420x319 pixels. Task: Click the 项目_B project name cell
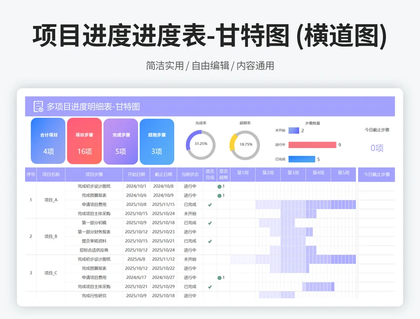(x=51, y=236)
